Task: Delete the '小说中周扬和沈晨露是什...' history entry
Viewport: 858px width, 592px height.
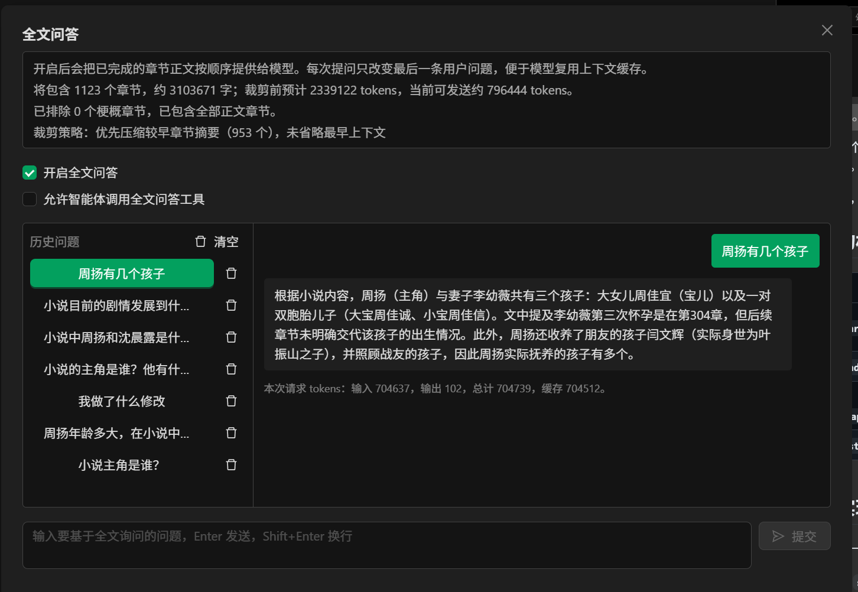Action: click(x=231, y=337)
